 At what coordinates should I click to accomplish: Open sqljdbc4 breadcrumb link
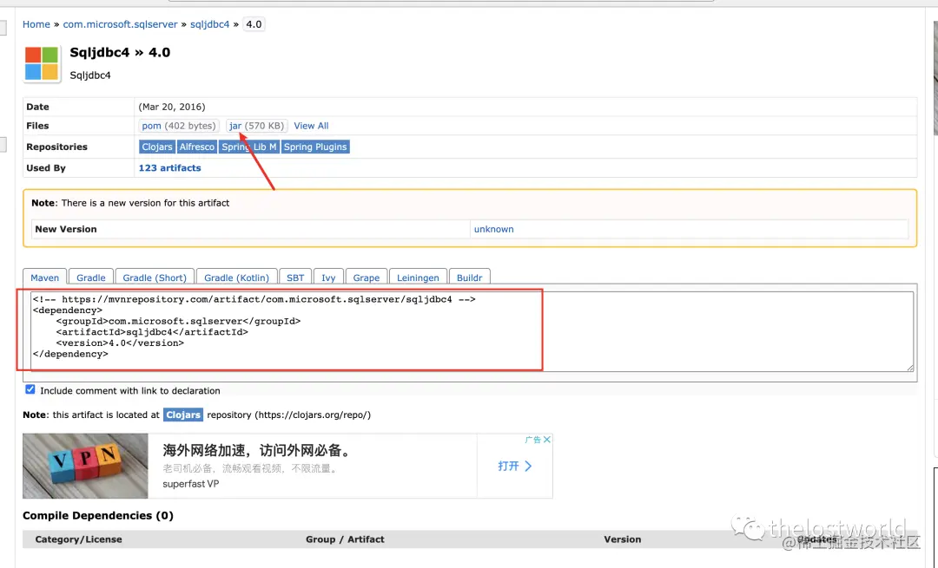coord(209,24)
